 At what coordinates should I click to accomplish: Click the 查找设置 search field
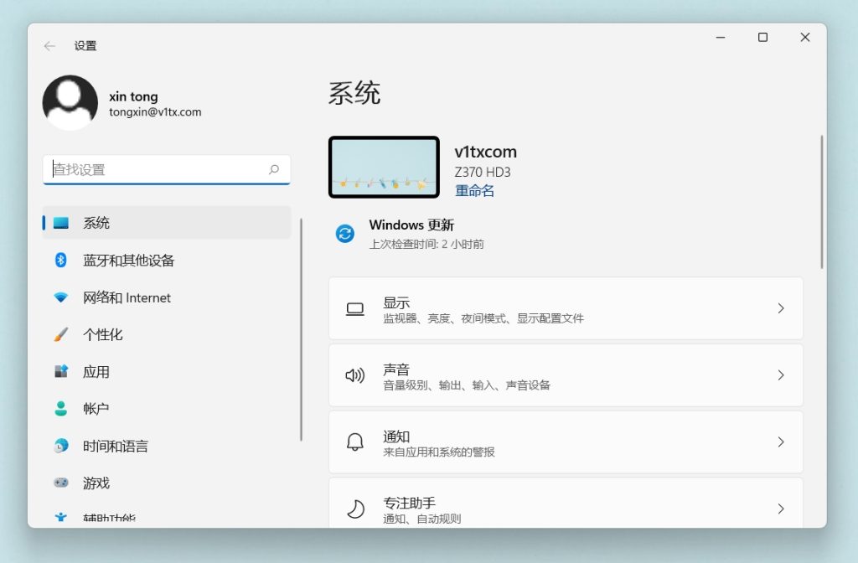point(167,169)
